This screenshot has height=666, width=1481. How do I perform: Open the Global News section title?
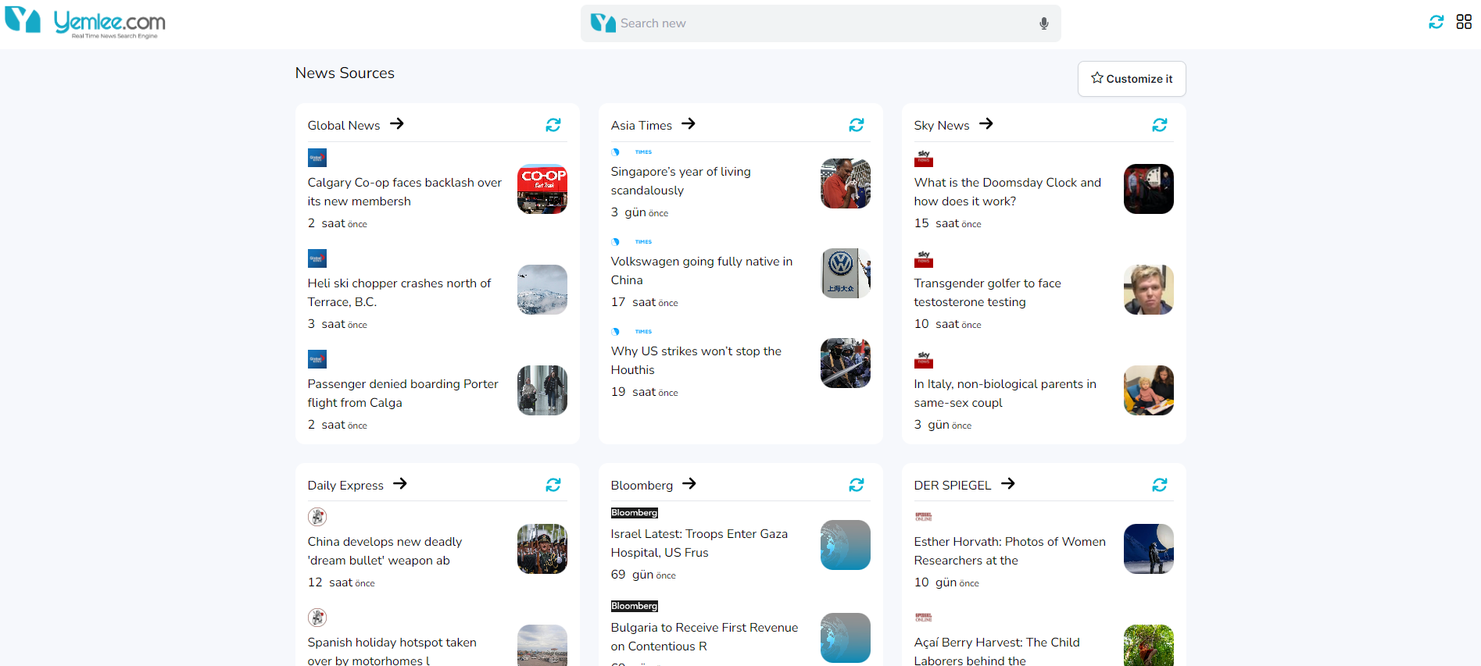[x=344, y=125]
